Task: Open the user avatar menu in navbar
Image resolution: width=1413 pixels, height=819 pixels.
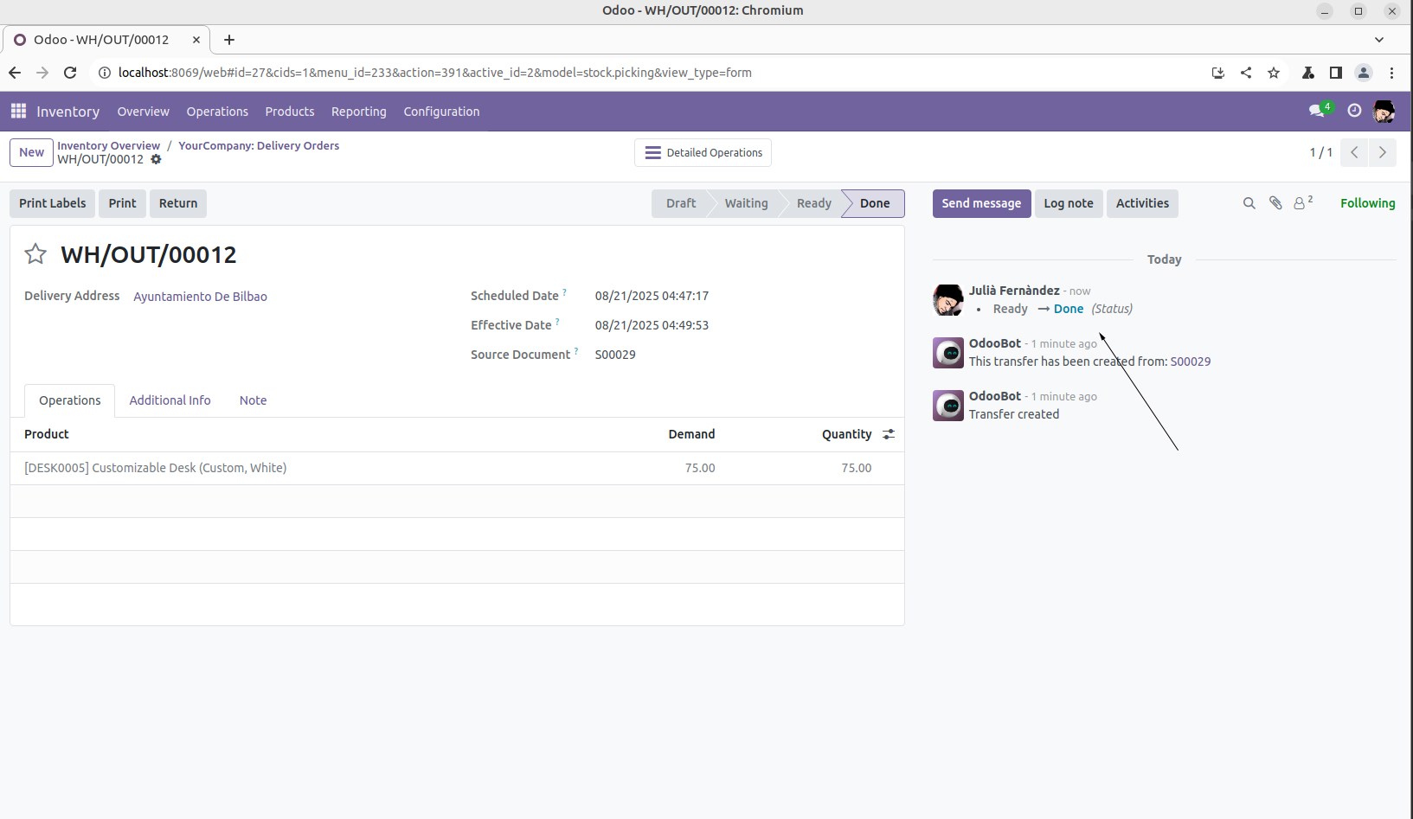Action: pos(1384,111)
